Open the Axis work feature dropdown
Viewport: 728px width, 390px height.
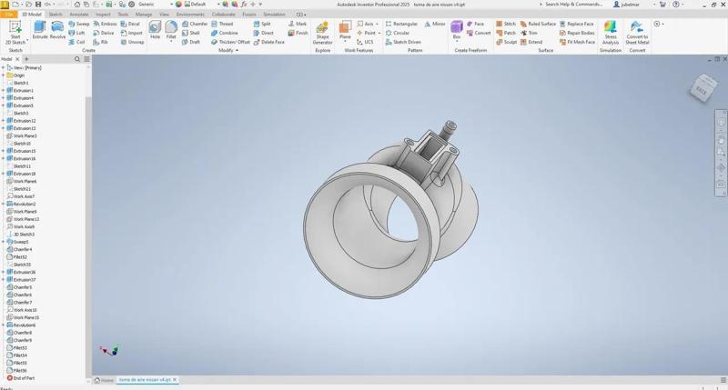click(x=377, y=24)
